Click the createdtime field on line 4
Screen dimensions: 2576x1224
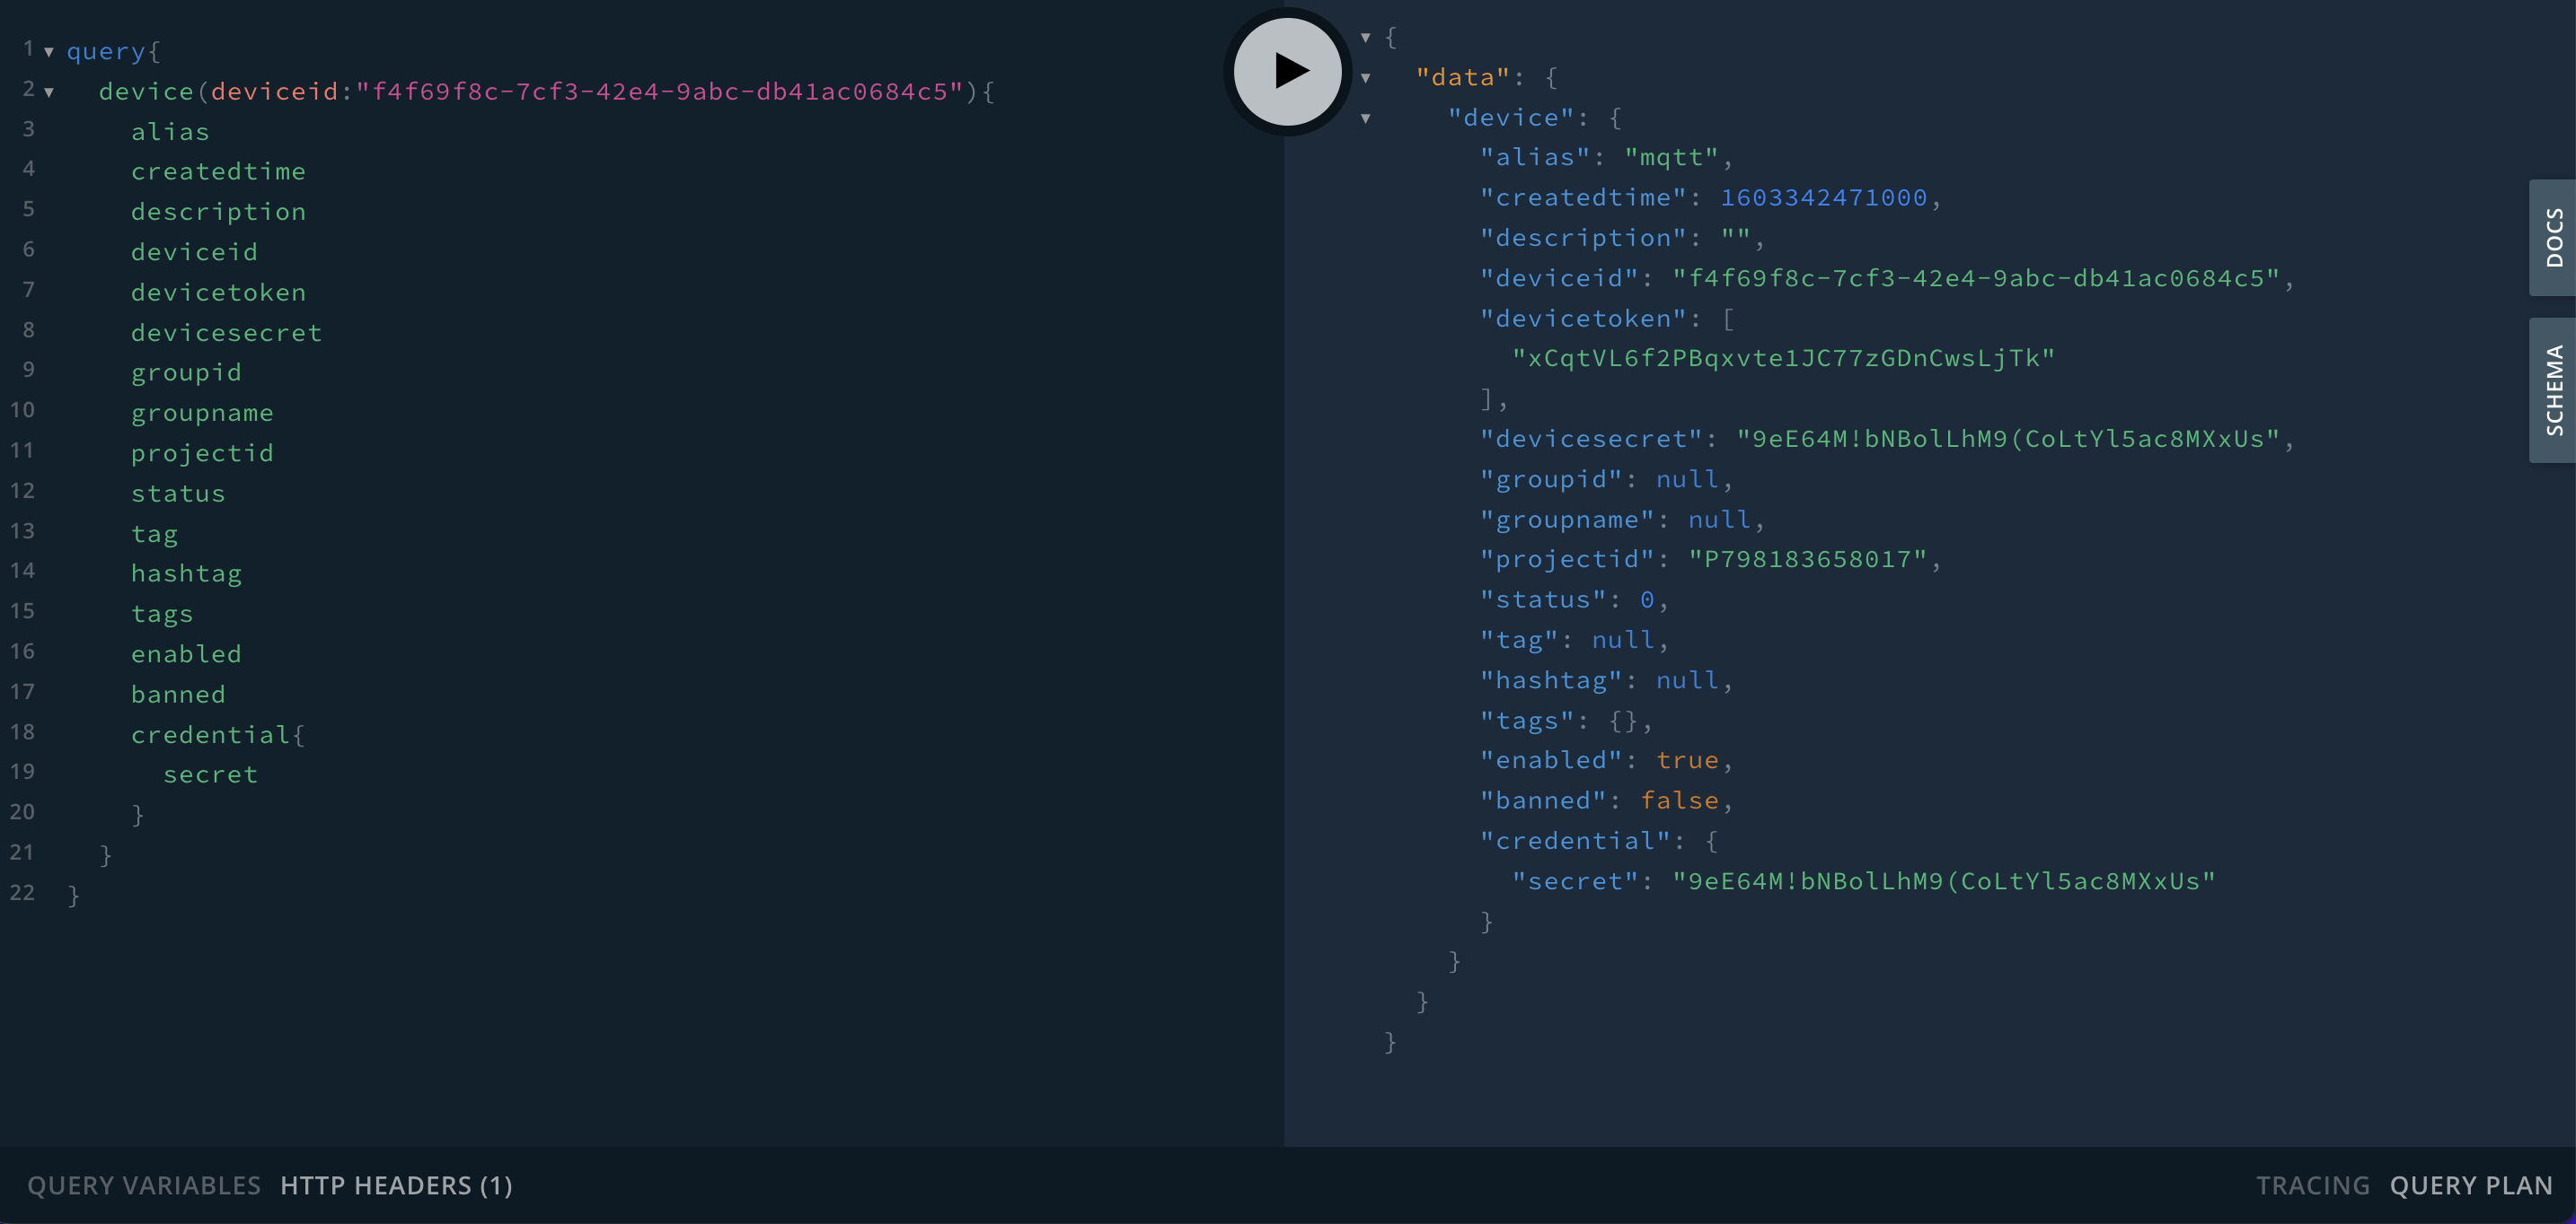pos(218,172)
